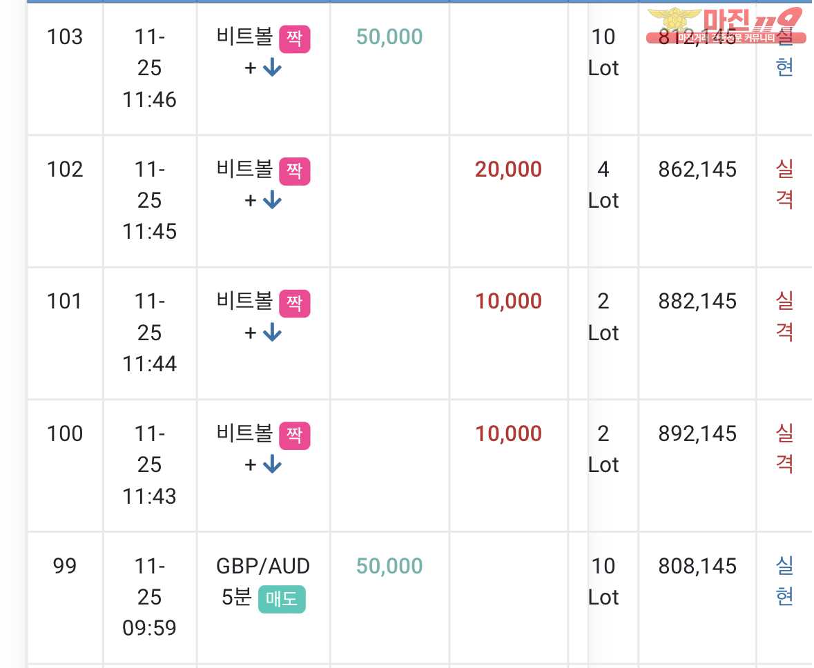Click the blue down arrow in row 103

coord(272,68)
